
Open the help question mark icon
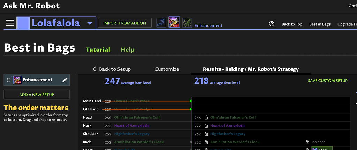pos(272,24)
